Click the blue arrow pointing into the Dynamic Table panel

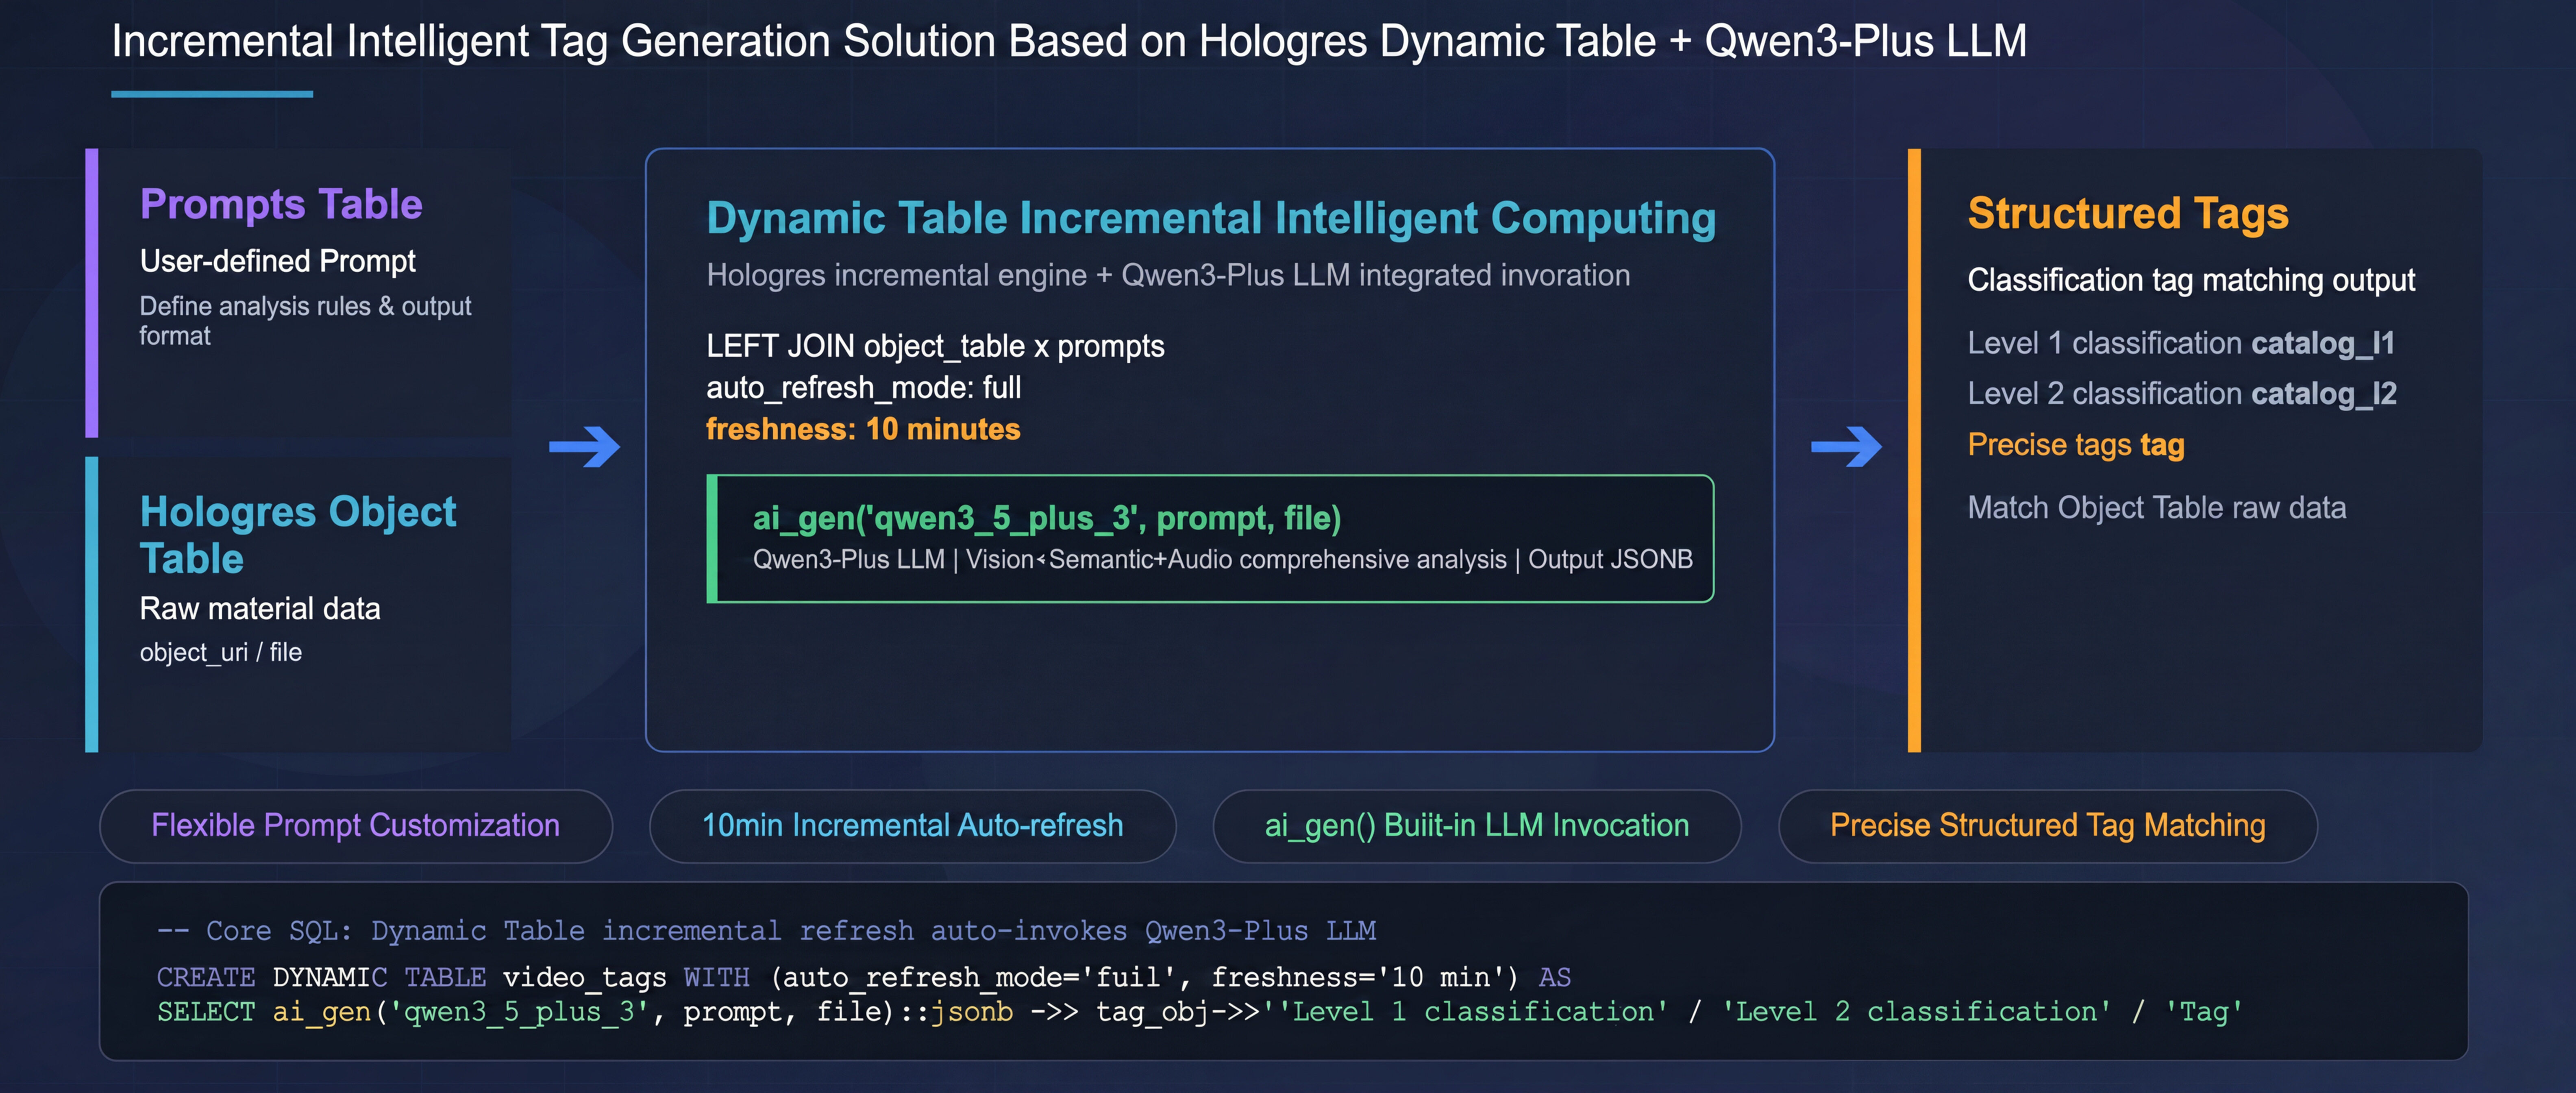pos(585,446)
